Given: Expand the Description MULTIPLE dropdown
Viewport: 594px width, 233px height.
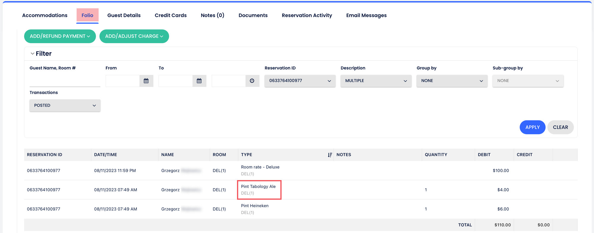Looking at the screenshot, I should click(x=376, y=81).
